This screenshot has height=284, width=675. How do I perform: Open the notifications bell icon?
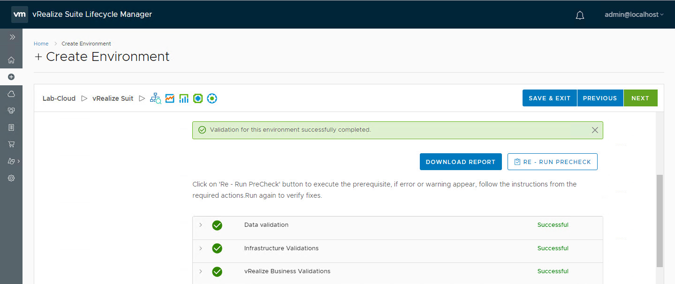(580, 15)
